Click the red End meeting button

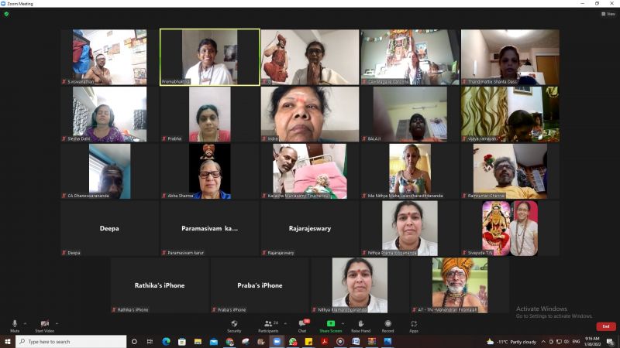click(x=606, y=326)
